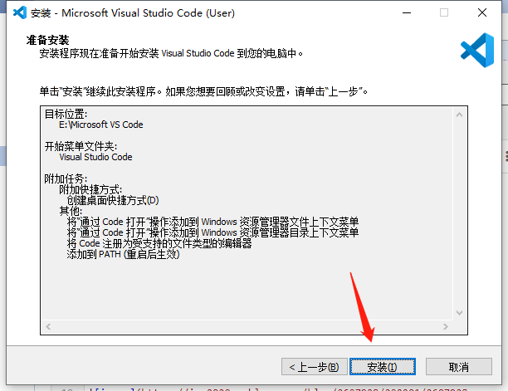The width and height of the screenshot is (508, 391).
Task: Click the large VS Code logo
Action: pyautogui.click(x=477, y=50)
